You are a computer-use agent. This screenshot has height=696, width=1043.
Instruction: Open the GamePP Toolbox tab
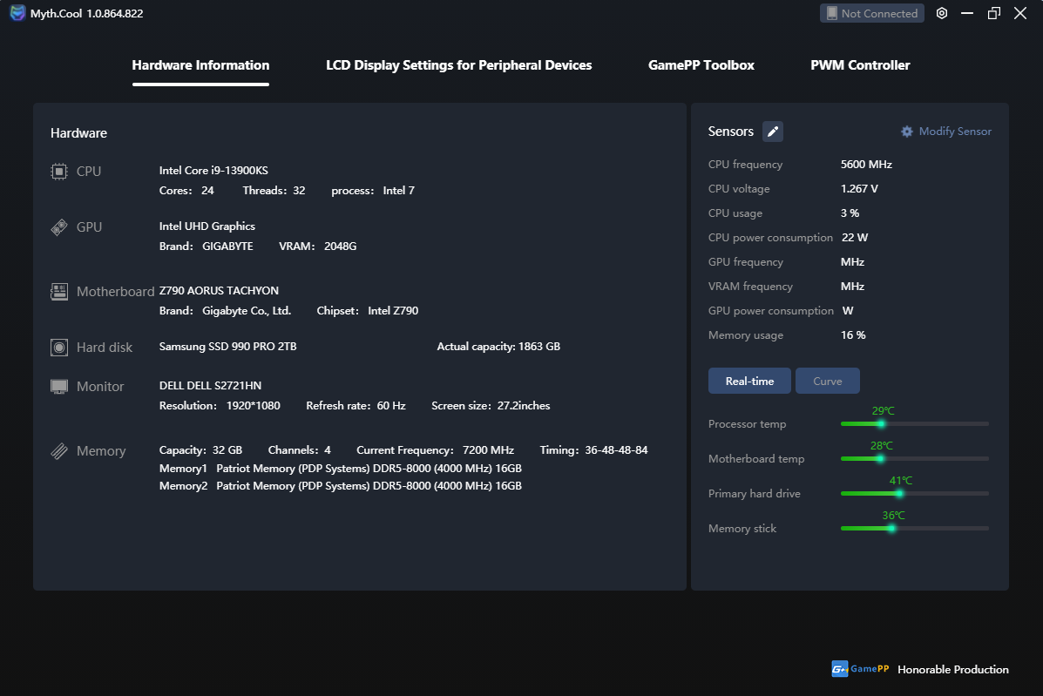tap(701, 65)
